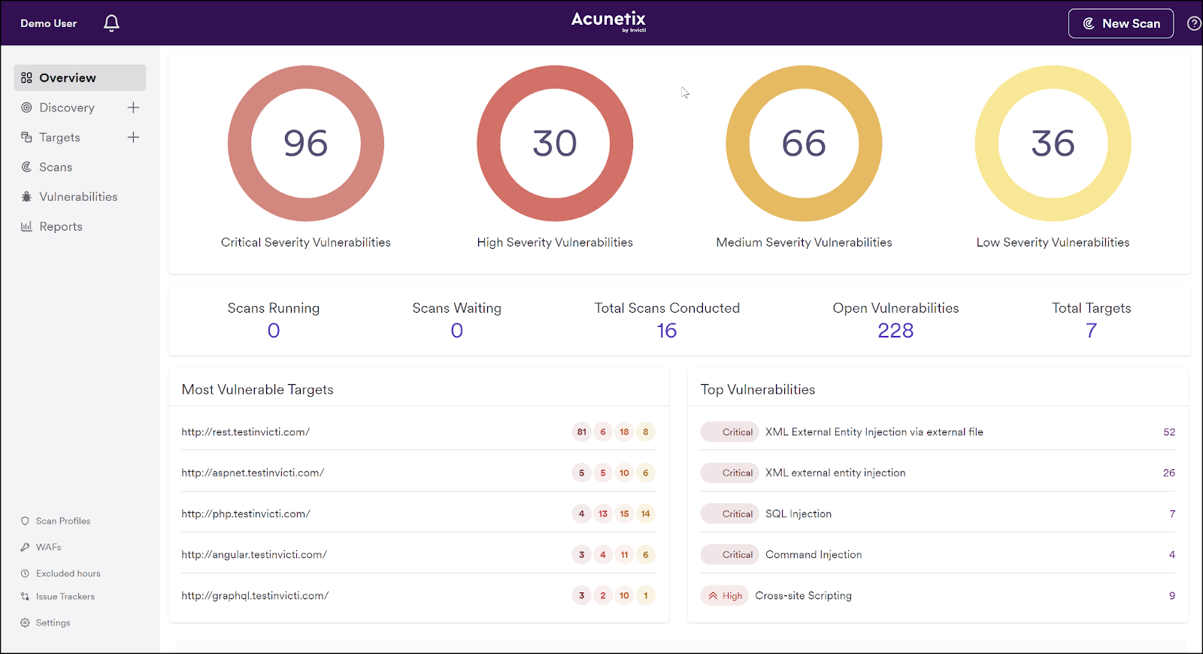This screenshot has width=1203, height=654.
Task: Click the Medium severity donut chart showing 66
Action: (x=804, y=144)
